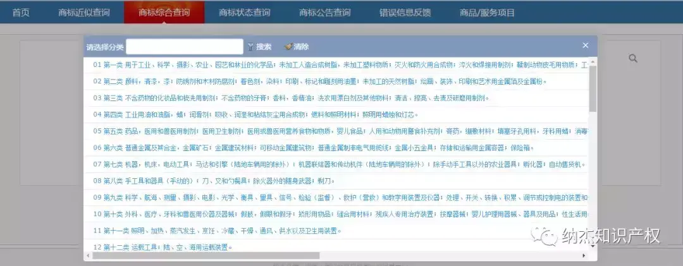Click the vertical scrollbar thumb in list
The height and width of the screenshot is (266, 683).
(x=593, y=89)
